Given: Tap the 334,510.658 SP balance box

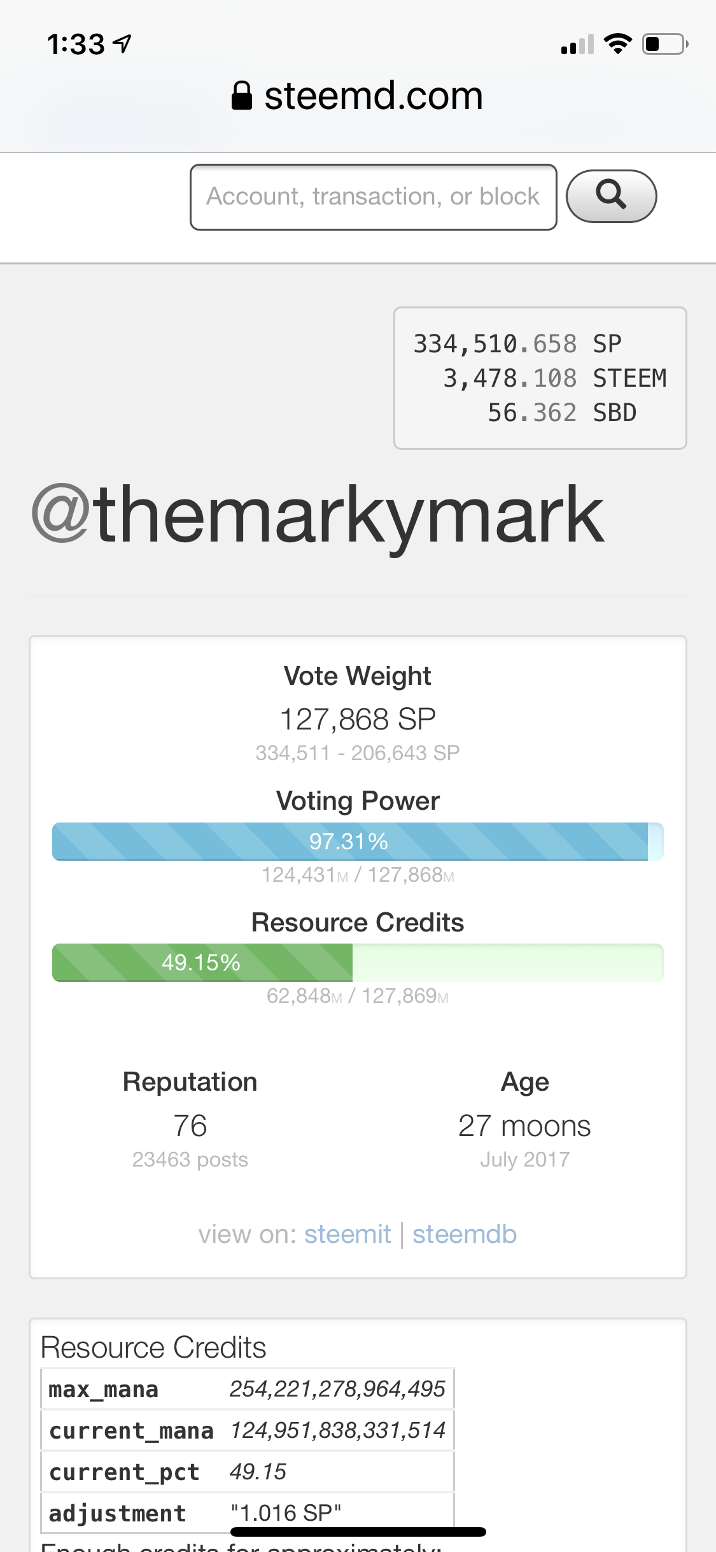Looking at the screenshot, I should pyautogui.click(x=540, y=378).
